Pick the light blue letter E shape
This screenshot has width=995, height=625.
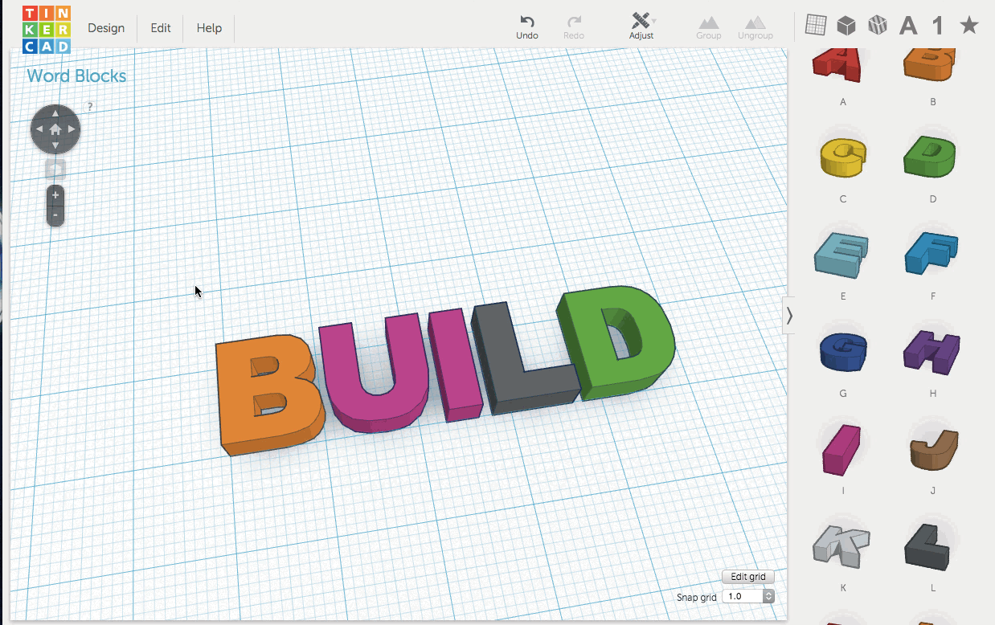coord(841,254)
